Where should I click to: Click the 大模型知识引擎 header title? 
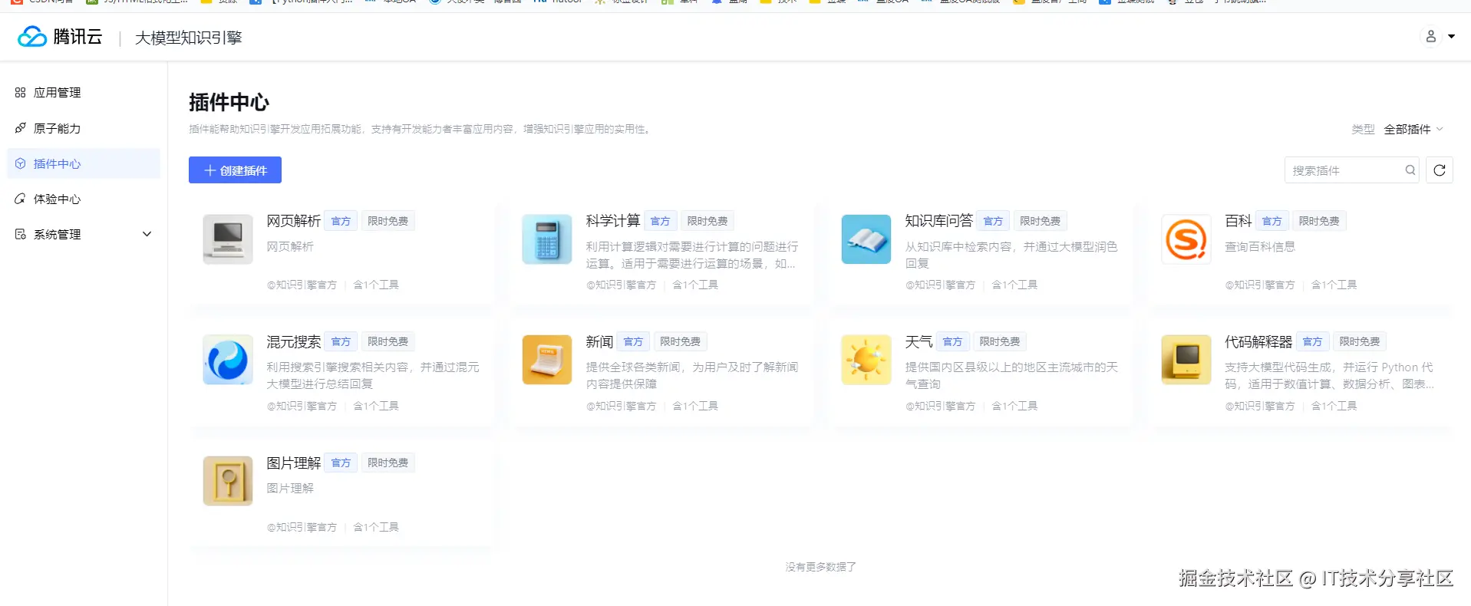tap(189, 38)
